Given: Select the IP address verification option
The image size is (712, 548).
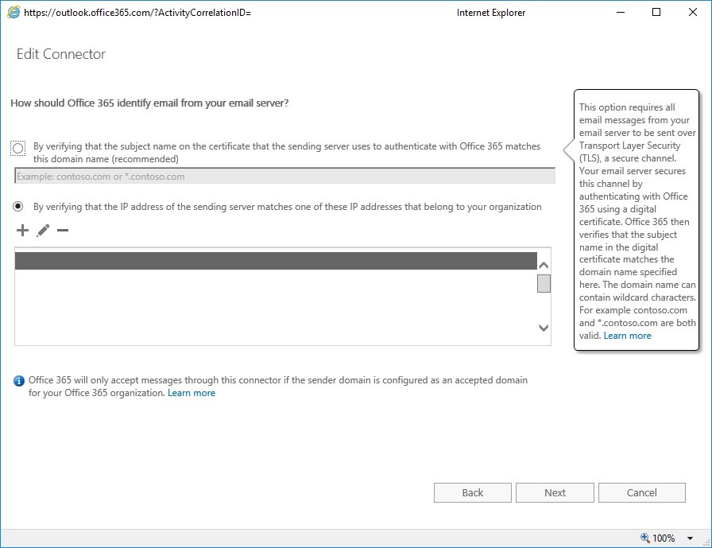Looking at the screenshot, I should pos(18,207).
